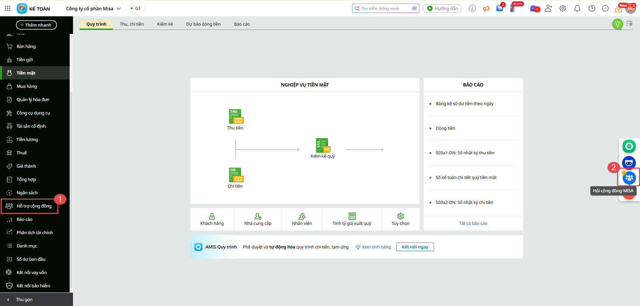This screenshot has height=306, width=640.
Task: Open Công cụ dụng cụ in sidebar
Action: click(35, 113)
